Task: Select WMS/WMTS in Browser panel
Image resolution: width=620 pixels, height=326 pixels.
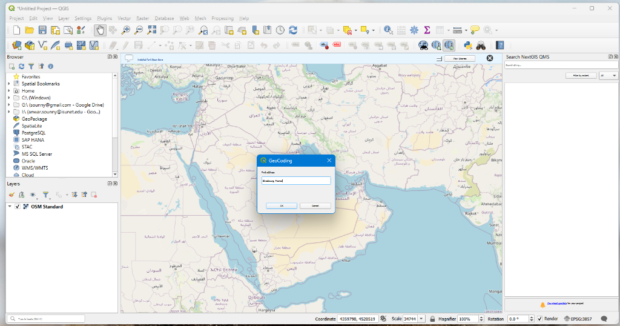Action: click(35, 168)
